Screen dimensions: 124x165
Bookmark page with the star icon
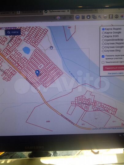pos(70,18)
